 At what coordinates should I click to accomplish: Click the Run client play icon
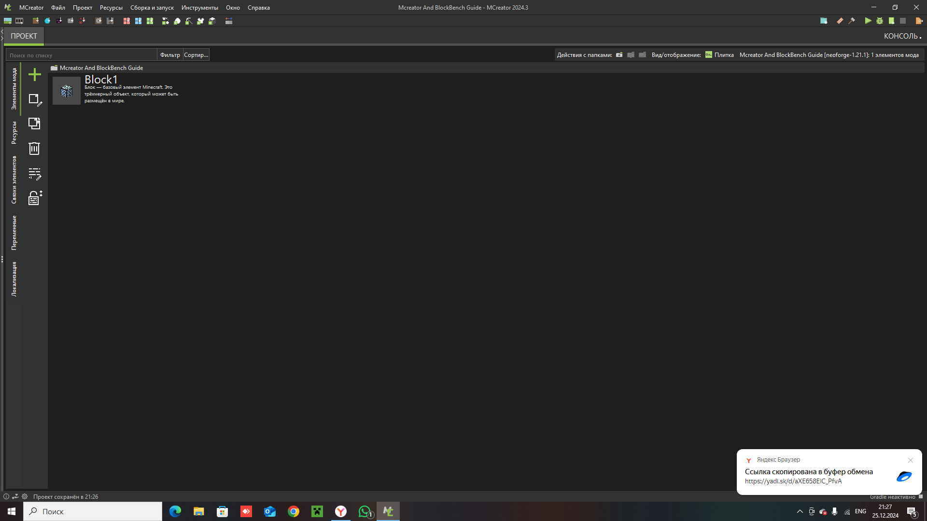point(868,21)
